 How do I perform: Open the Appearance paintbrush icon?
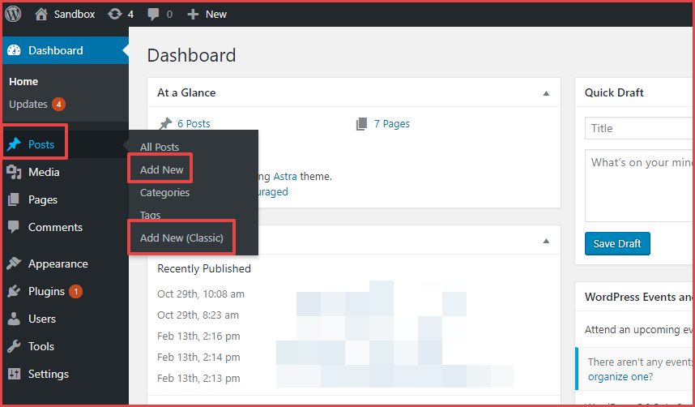pos(14,263)
